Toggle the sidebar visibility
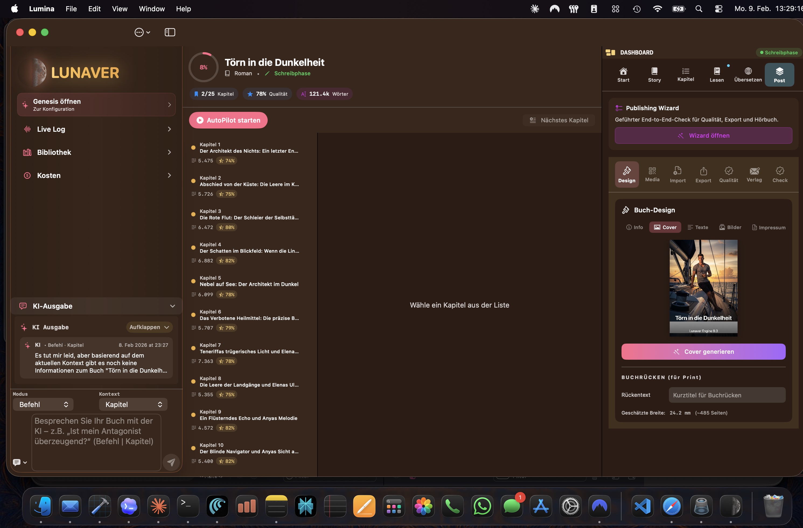 [x=170, y=32]
